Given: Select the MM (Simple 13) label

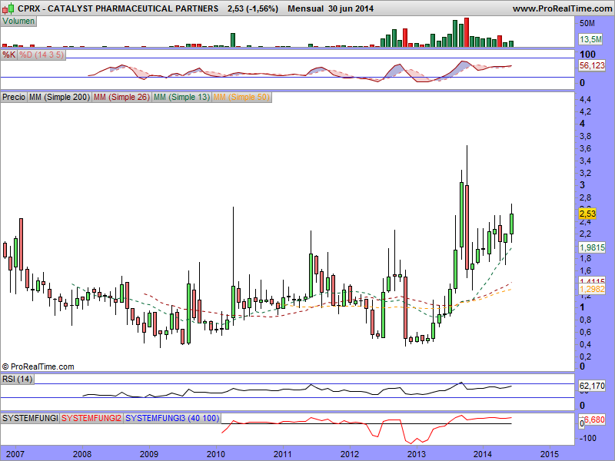Looking at the screenshot, I should 181,97.
